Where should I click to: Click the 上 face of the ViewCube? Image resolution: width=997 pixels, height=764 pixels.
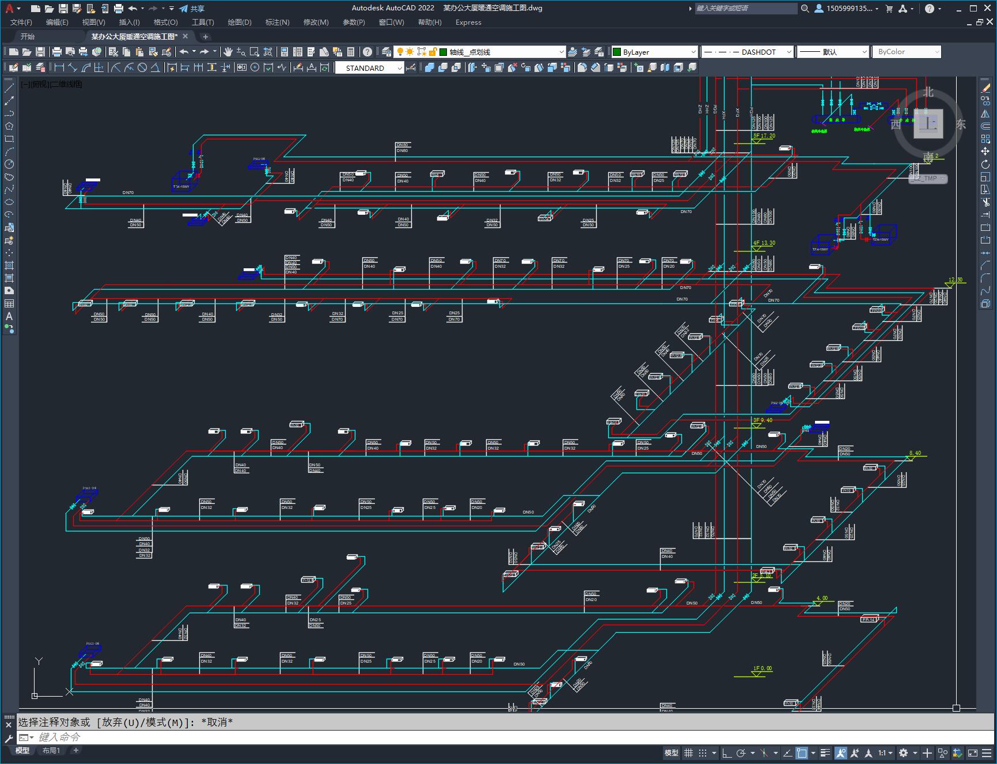927,123
